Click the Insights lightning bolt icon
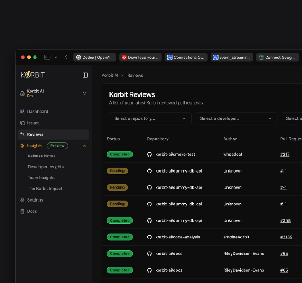This screenshot has height=283, width=302. pyautogui.click(x=22, y=146)
